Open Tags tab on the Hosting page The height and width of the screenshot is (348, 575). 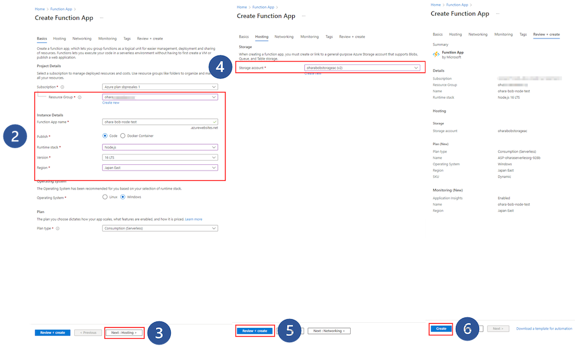pos(329,37)
